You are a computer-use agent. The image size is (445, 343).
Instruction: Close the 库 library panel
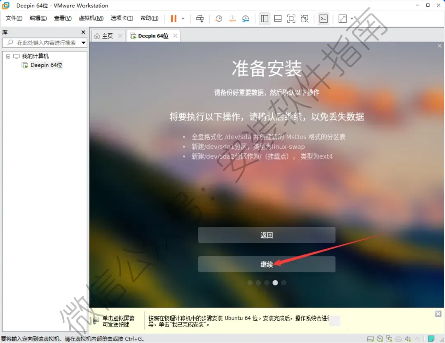pyautogui.click(x=83, y=32)
